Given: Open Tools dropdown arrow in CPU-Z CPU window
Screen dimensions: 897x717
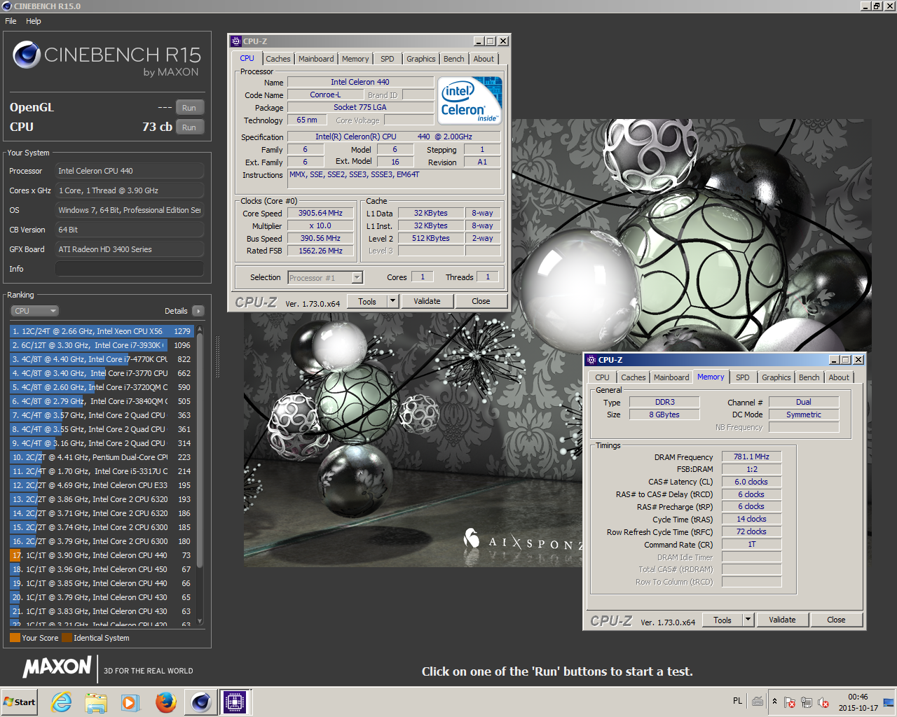Looking at the screenshot, I should (393, 301).
